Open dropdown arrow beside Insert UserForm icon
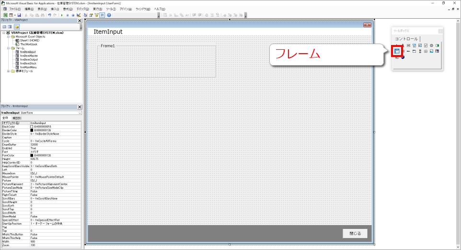 click(x=15, y=15)
